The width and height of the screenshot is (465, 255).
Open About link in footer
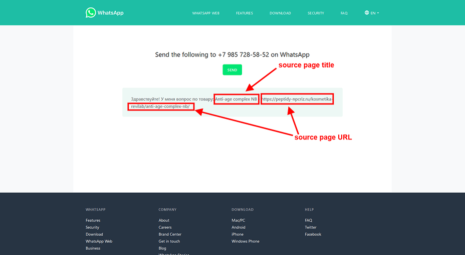pyautogui.click(x=164, y=220)
